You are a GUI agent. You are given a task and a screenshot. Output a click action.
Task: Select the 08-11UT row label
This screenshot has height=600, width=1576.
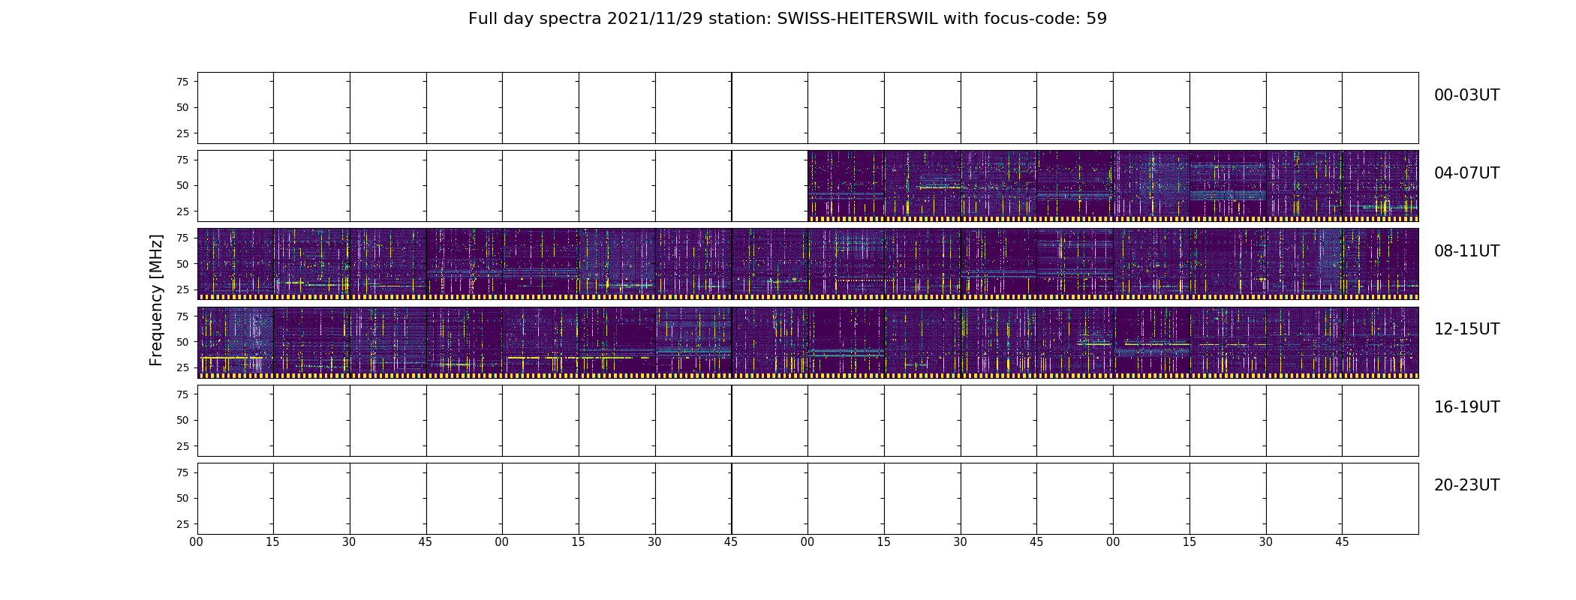pos(1466,251)
